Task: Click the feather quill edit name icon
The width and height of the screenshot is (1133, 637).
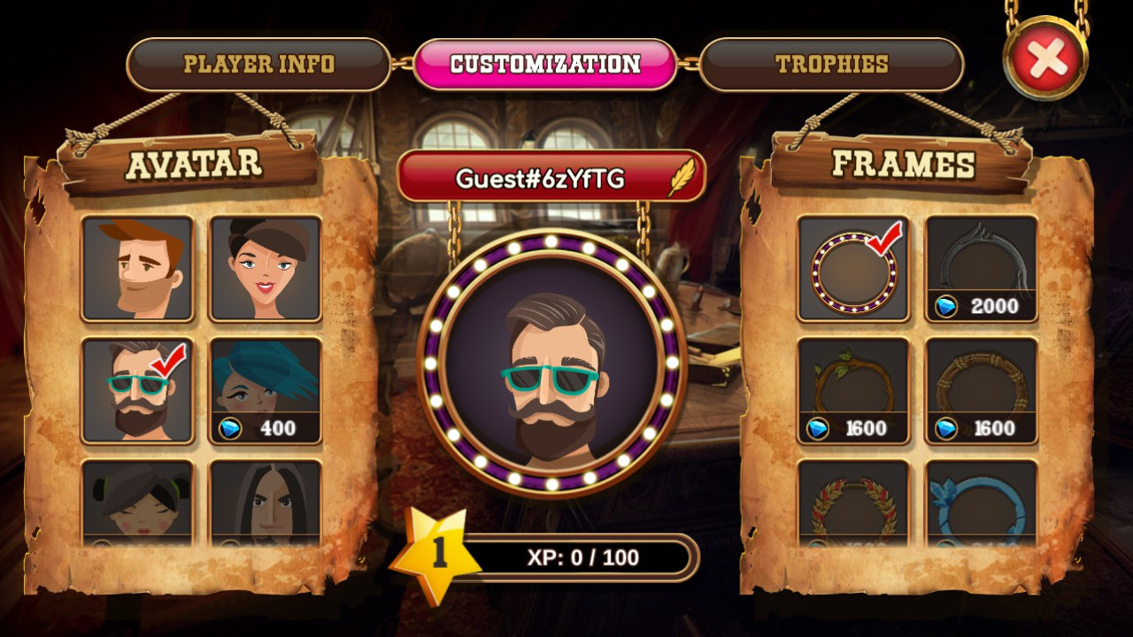Action: click(x=682, y=178)
